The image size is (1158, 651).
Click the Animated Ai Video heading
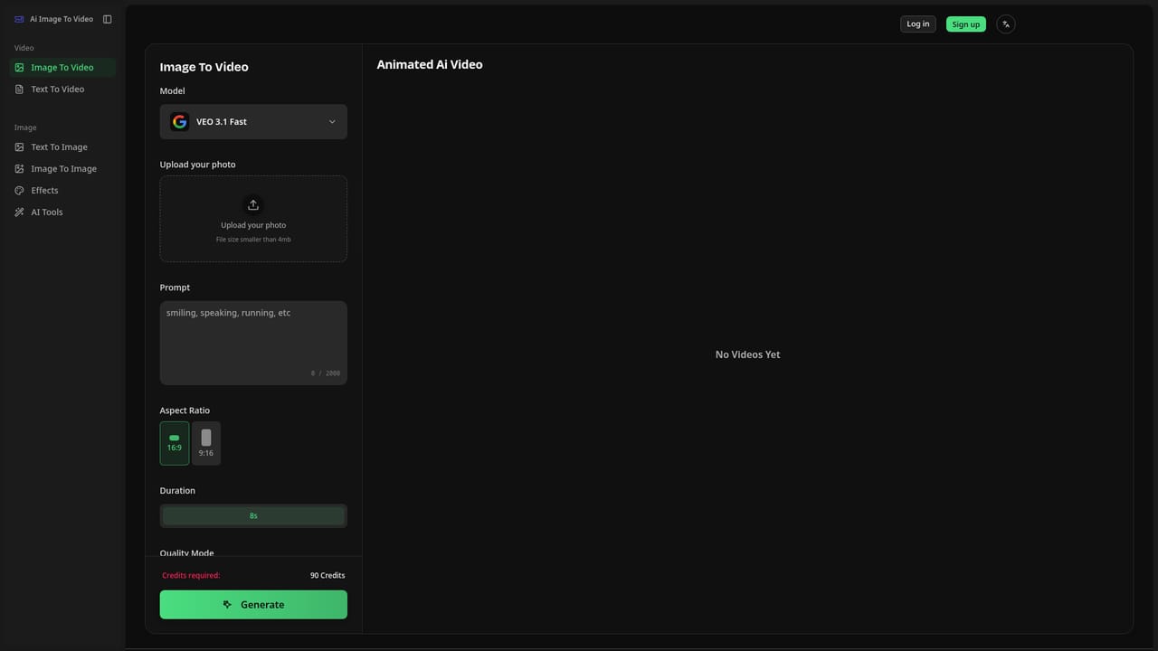[430, 65]
